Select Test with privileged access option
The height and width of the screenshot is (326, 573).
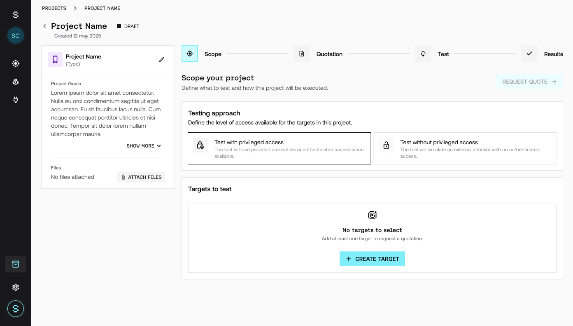click(280, 148)
